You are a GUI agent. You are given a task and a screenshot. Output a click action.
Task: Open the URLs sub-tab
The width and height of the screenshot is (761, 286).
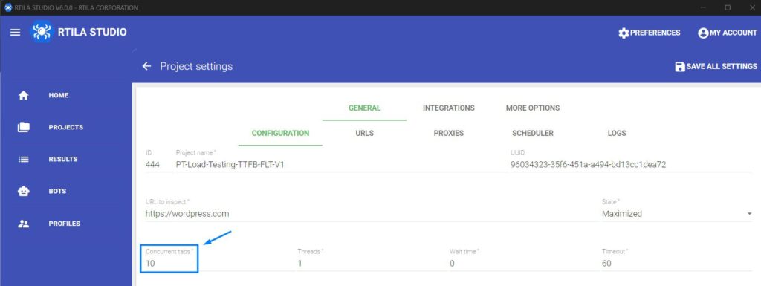click(x=364, y=133)
